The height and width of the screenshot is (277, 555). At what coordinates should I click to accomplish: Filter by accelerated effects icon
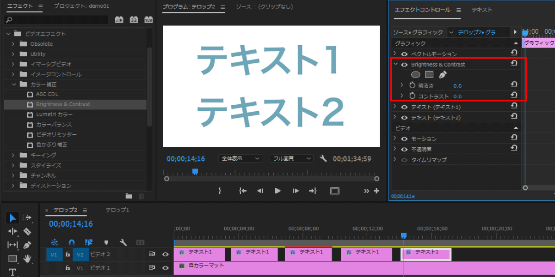[x=119, y=20]
